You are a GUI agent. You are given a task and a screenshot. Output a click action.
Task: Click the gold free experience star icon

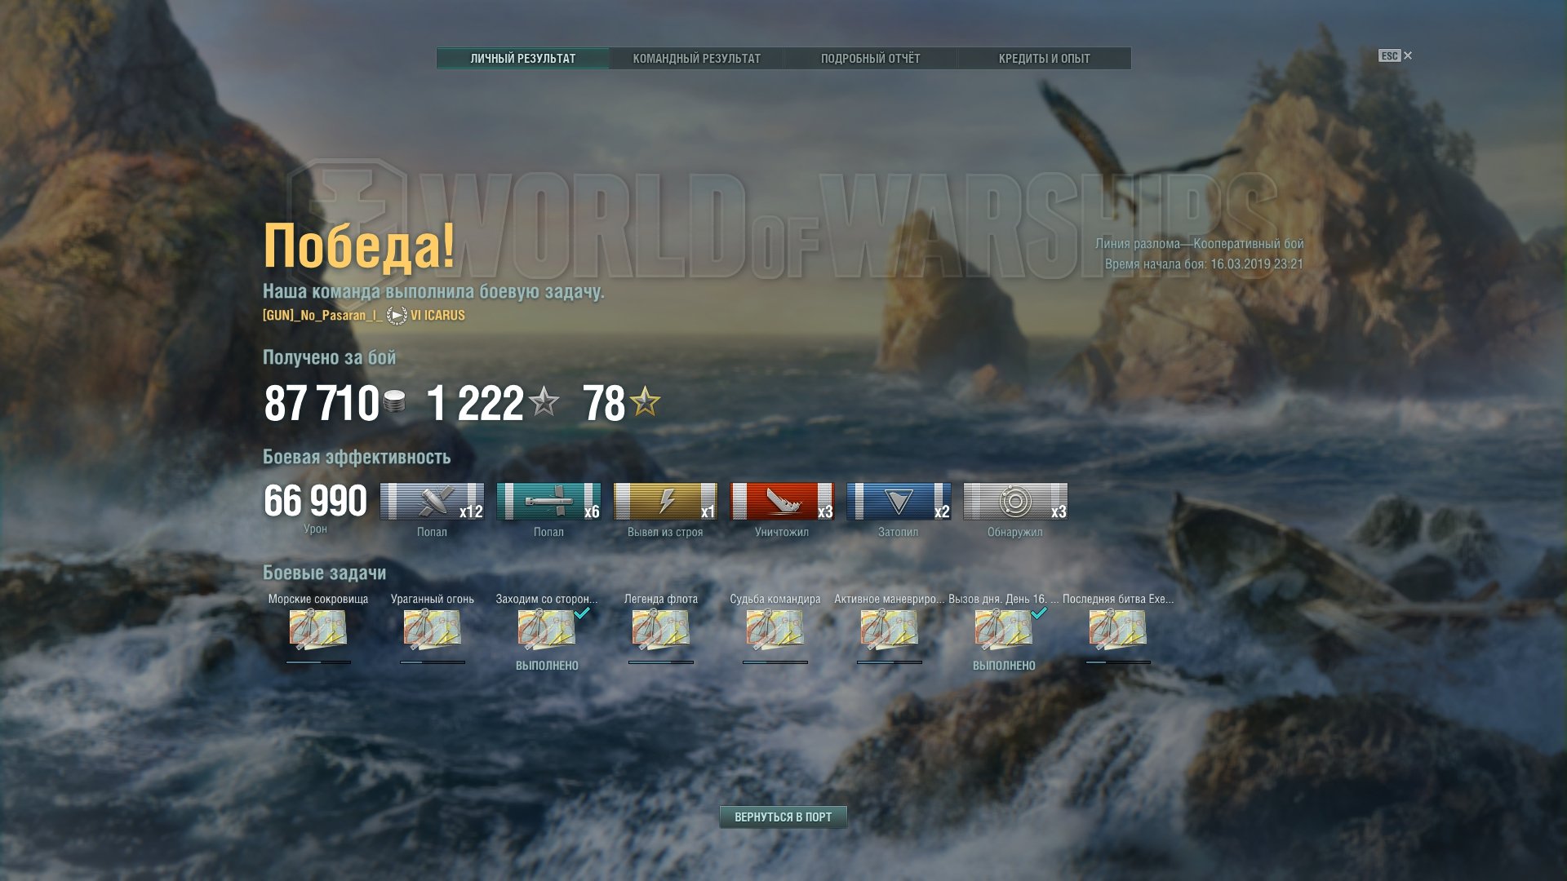pos(645,401)
